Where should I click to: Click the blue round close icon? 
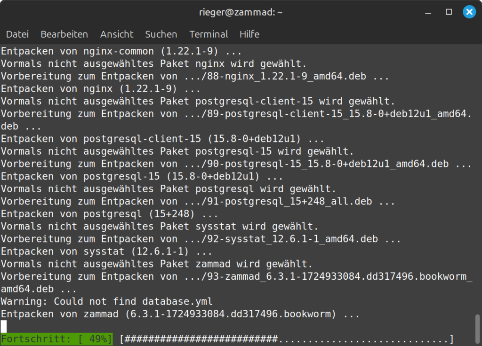tap(469, 12)
